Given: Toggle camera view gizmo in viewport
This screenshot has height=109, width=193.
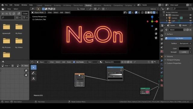Looking at the screenshot, I should (156, 38).
